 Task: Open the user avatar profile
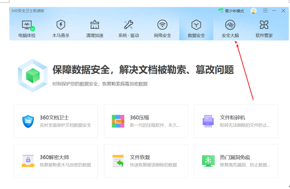[254, 11]
